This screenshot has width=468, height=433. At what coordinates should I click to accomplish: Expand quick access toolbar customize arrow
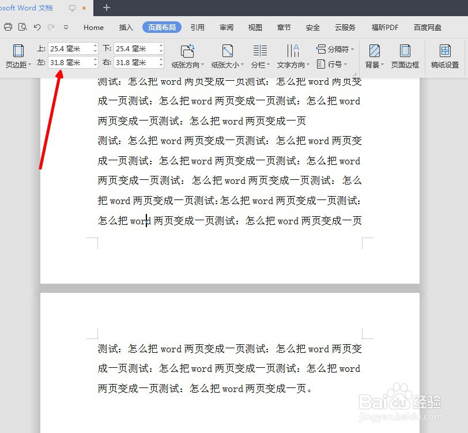[66, 28]
